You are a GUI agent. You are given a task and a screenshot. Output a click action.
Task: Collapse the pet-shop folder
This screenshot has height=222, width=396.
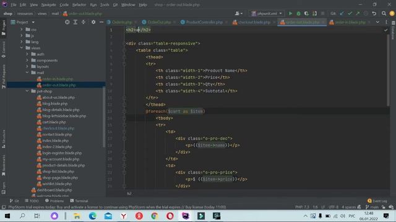pos(27,91)
